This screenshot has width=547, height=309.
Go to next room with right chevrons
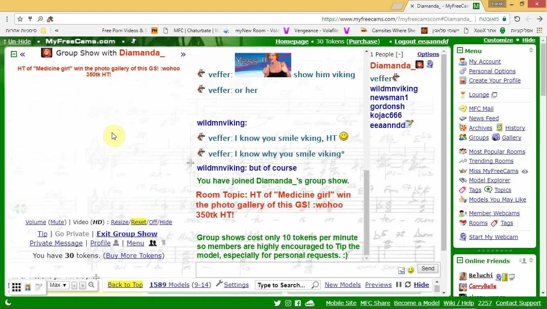tap(183, 54)
